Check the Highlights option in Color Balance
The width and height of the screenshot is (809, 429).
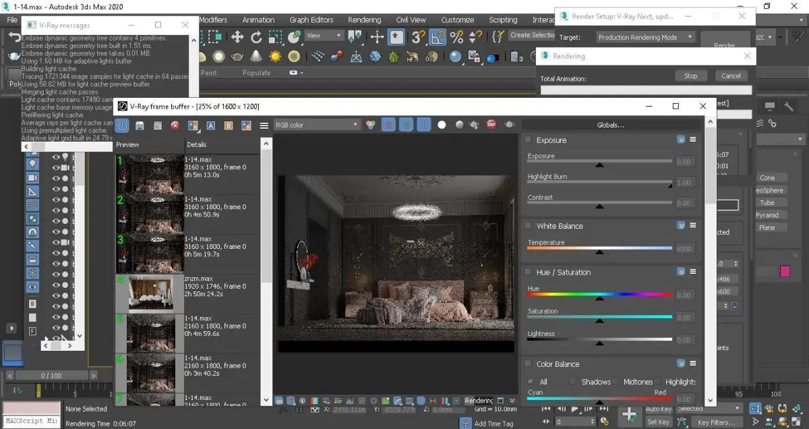click(657, 382)
